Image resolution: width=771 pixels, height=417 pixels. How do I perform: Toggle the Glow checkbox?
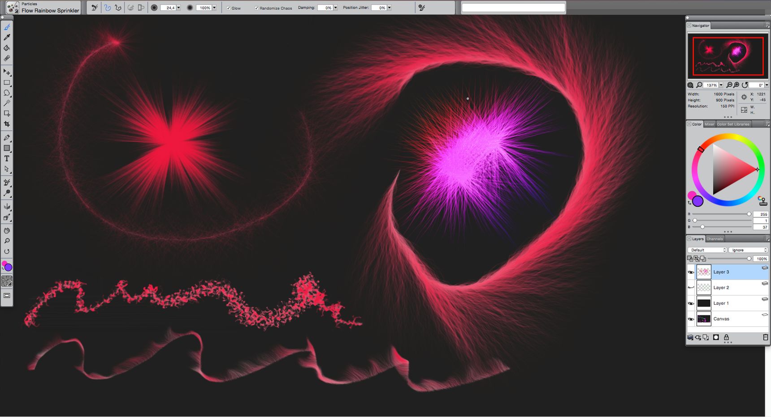(229, 8)
